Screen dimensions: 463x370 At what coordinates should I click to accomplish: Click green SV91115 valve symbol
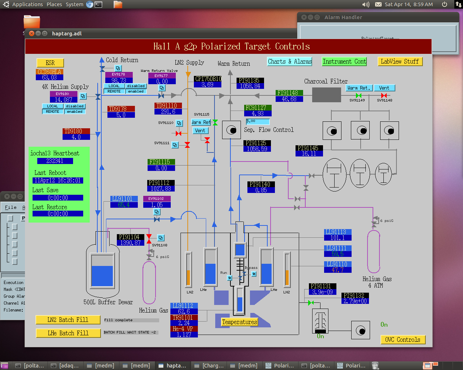coord(215,122)
